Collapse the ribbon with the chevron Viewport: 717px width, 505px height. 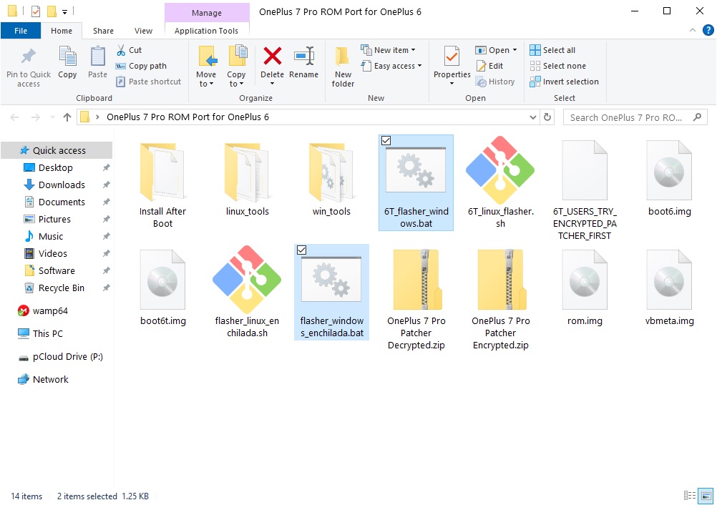pyautogui.click(x=692, y=31)
